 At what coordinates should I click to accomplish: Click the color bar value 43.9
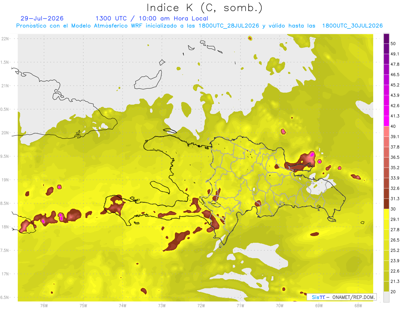[x=395, y=95]
